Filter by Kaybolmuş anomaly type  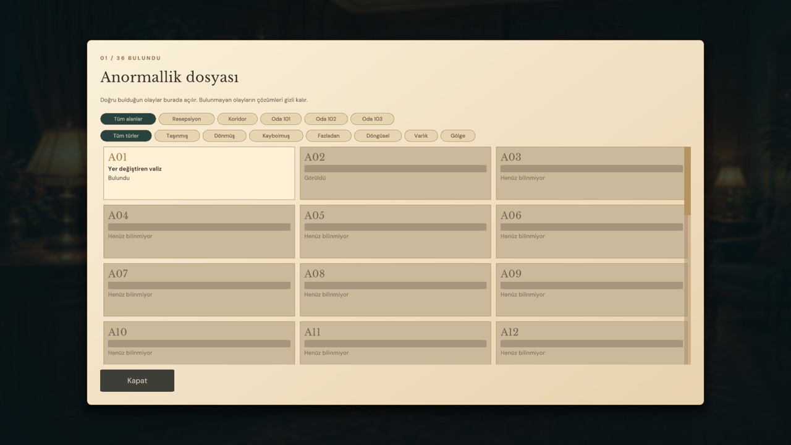pyautogui.click(x=276, y=136)
